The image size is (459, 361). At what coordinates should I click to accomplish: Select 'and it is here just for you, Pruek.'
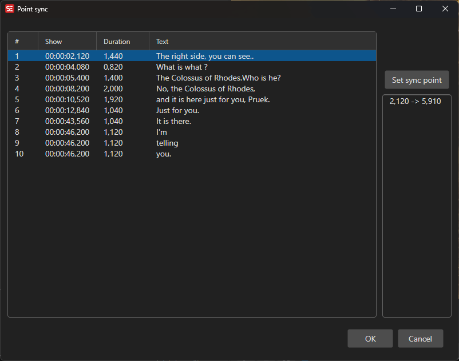click(x=213, y=99)
